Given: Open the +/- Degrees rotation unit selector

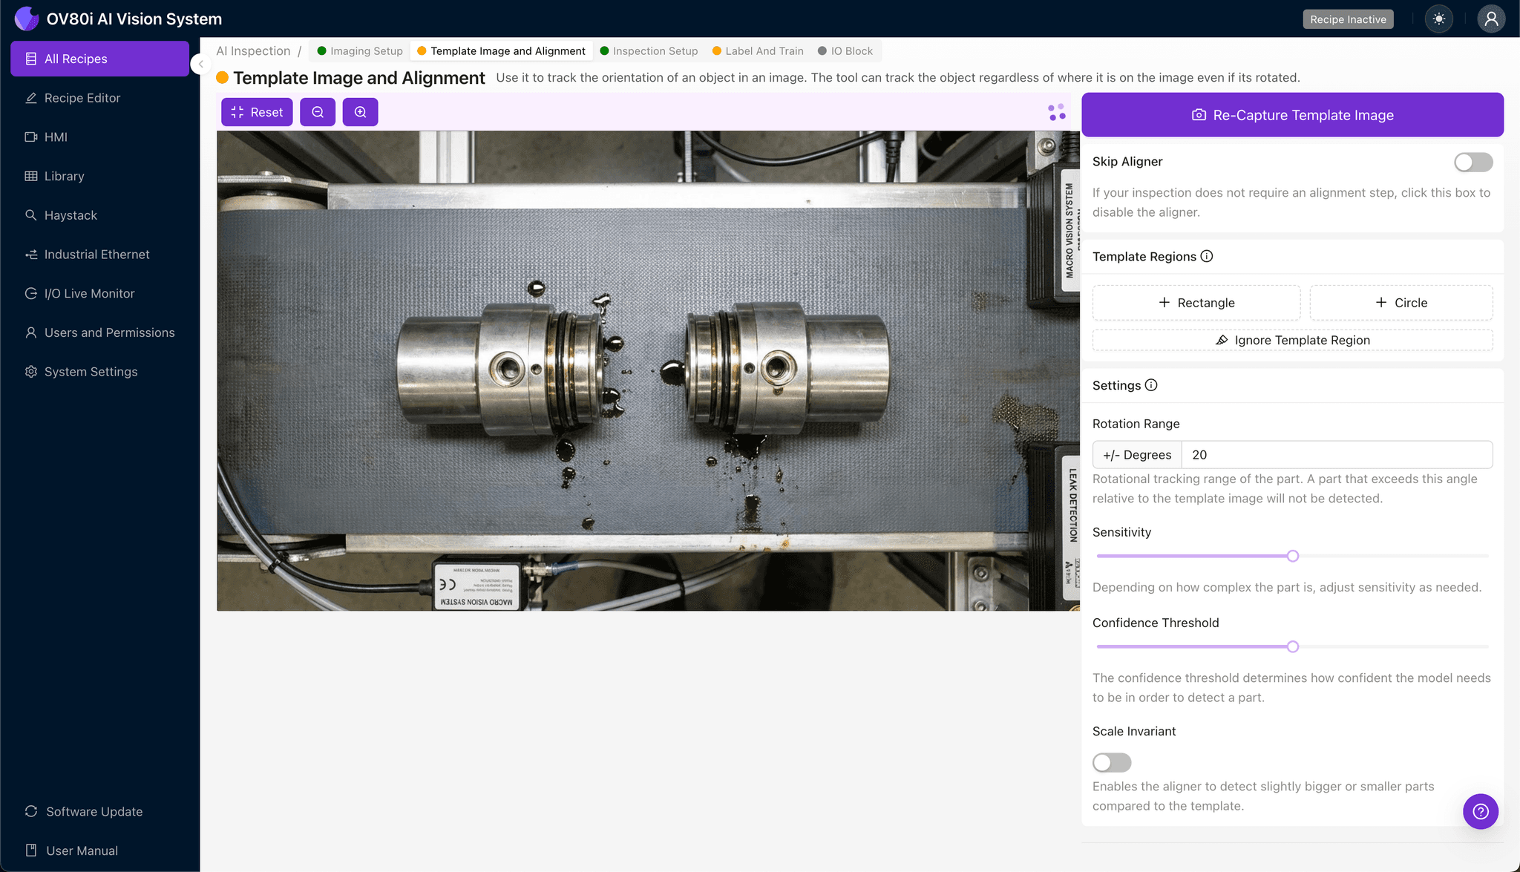Looking at the screenshot, I should pyautogui.click(x=1136, y=454).
